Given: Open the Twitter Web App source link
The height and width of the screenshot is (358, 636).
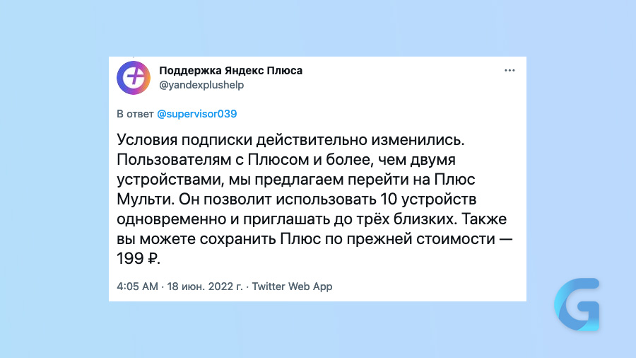Looking at the screenshot, I should click(x=292, y=287).
